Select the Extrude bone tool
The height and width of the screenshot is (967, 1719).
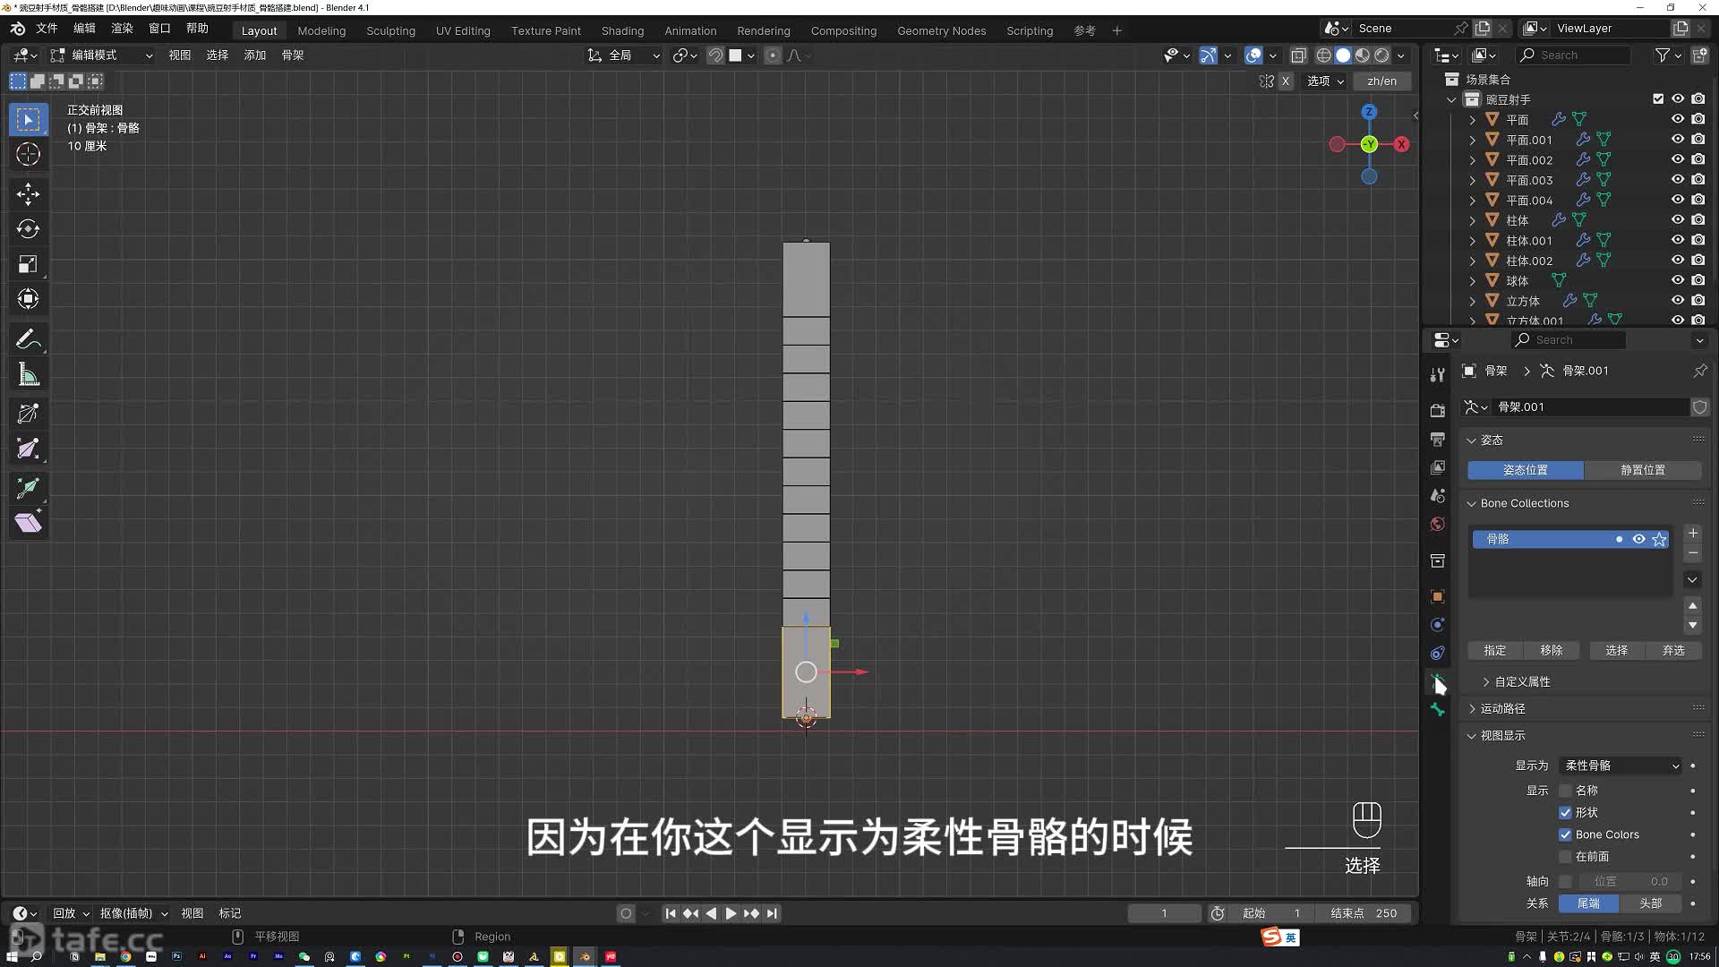(x=28, y=488)
